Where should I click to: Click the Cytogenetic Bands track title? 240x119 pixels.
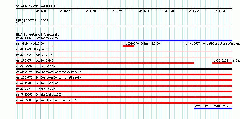point(32,20)
